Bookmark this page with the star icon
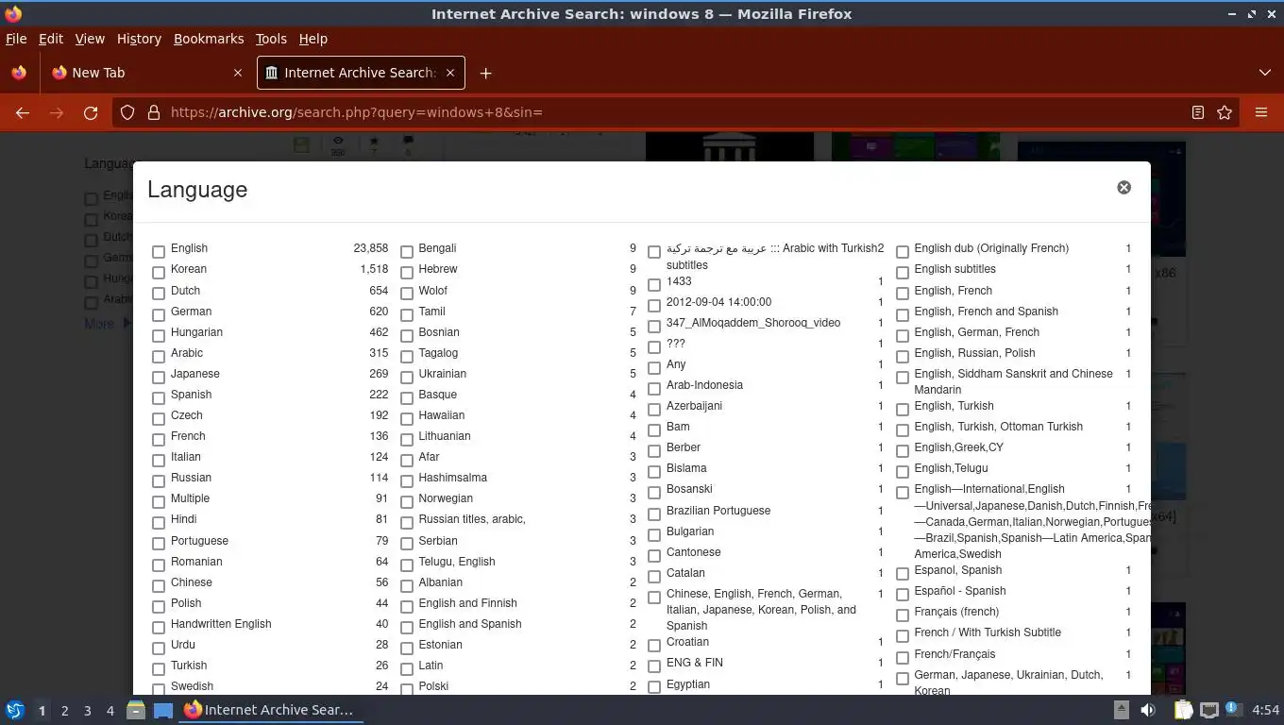The width and height of the screenshot is (1284, 725). pos(1225,112)
